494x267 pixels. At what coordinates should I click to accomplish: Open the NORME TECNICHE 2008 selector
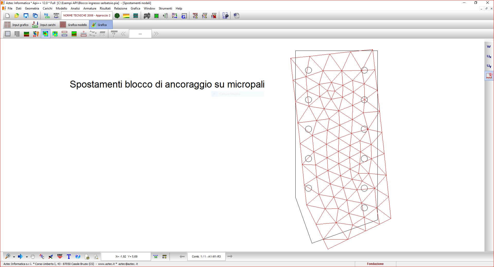(87, 16)
